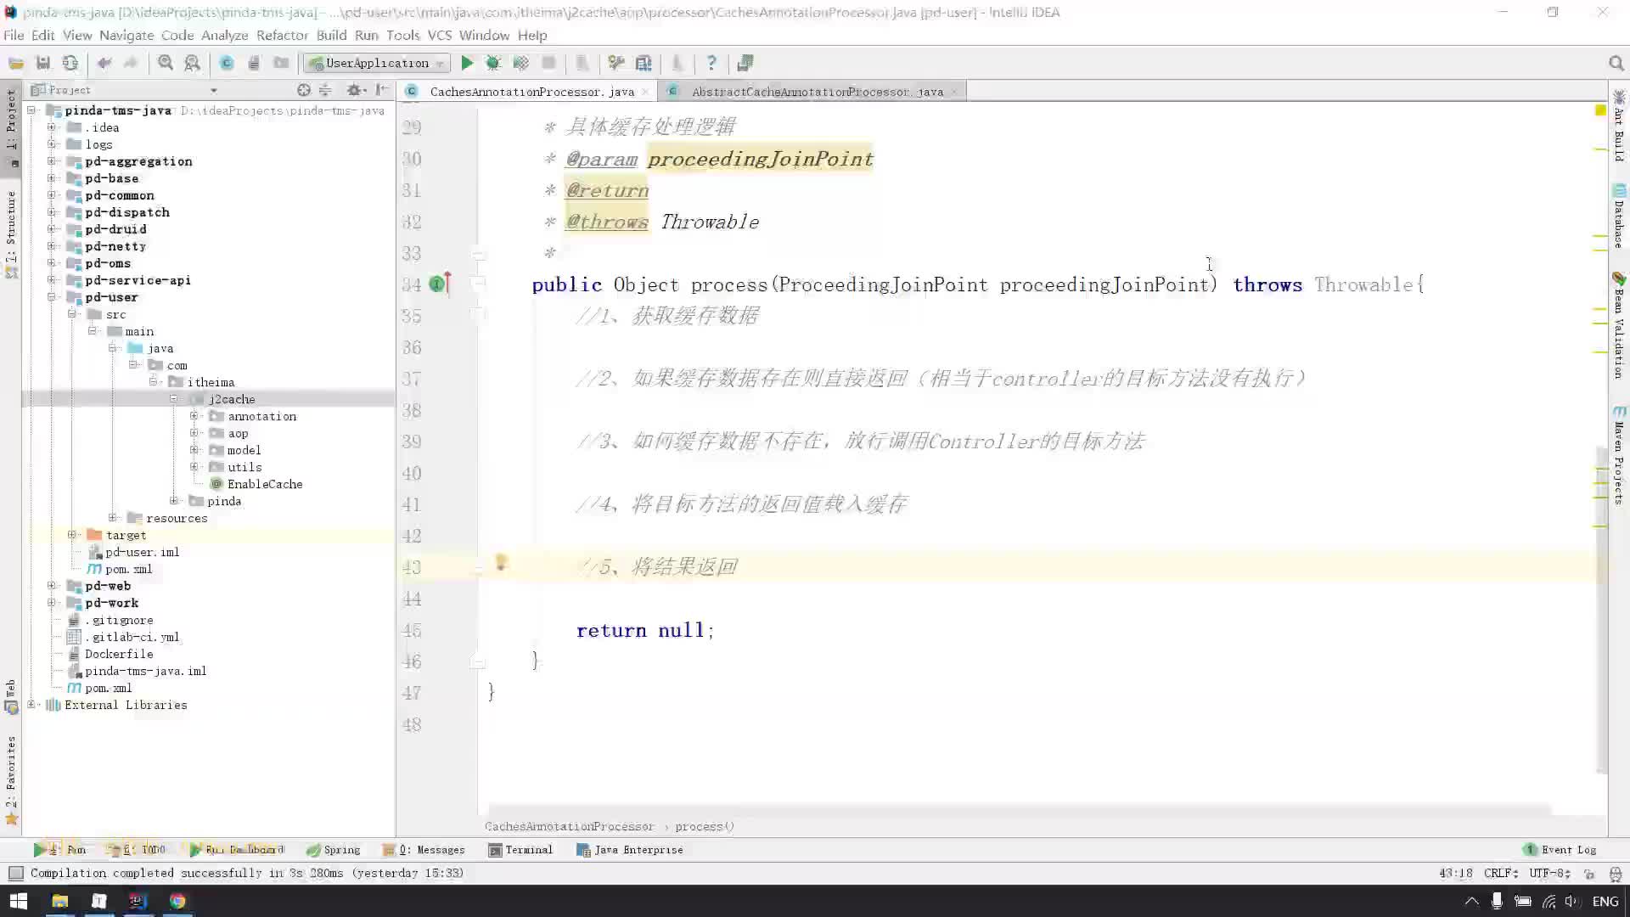Start debugging with the bug icon
The image size is (1630, 917).
tap(493, 63)
